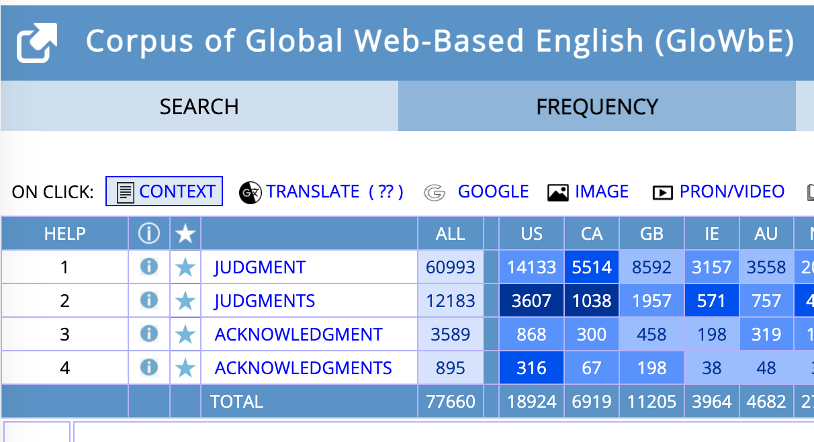Click the IE cell 38 for ACKNOWLEDGMENTS
This screenshot has height=442, width=814.
[x=712, y=368]
